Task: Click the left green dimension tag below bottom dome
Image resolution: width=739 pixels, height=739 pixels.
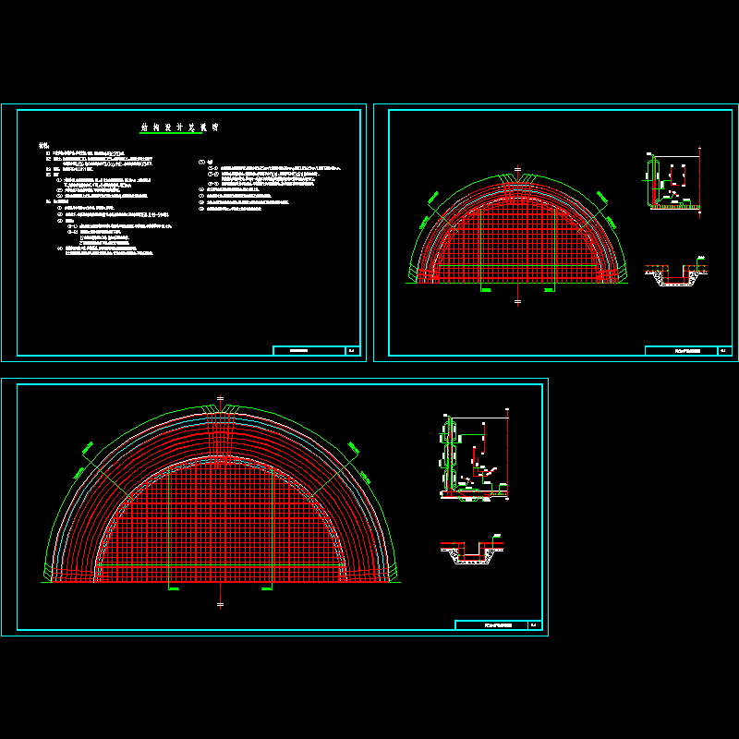Action: click(x=171, y=588)
